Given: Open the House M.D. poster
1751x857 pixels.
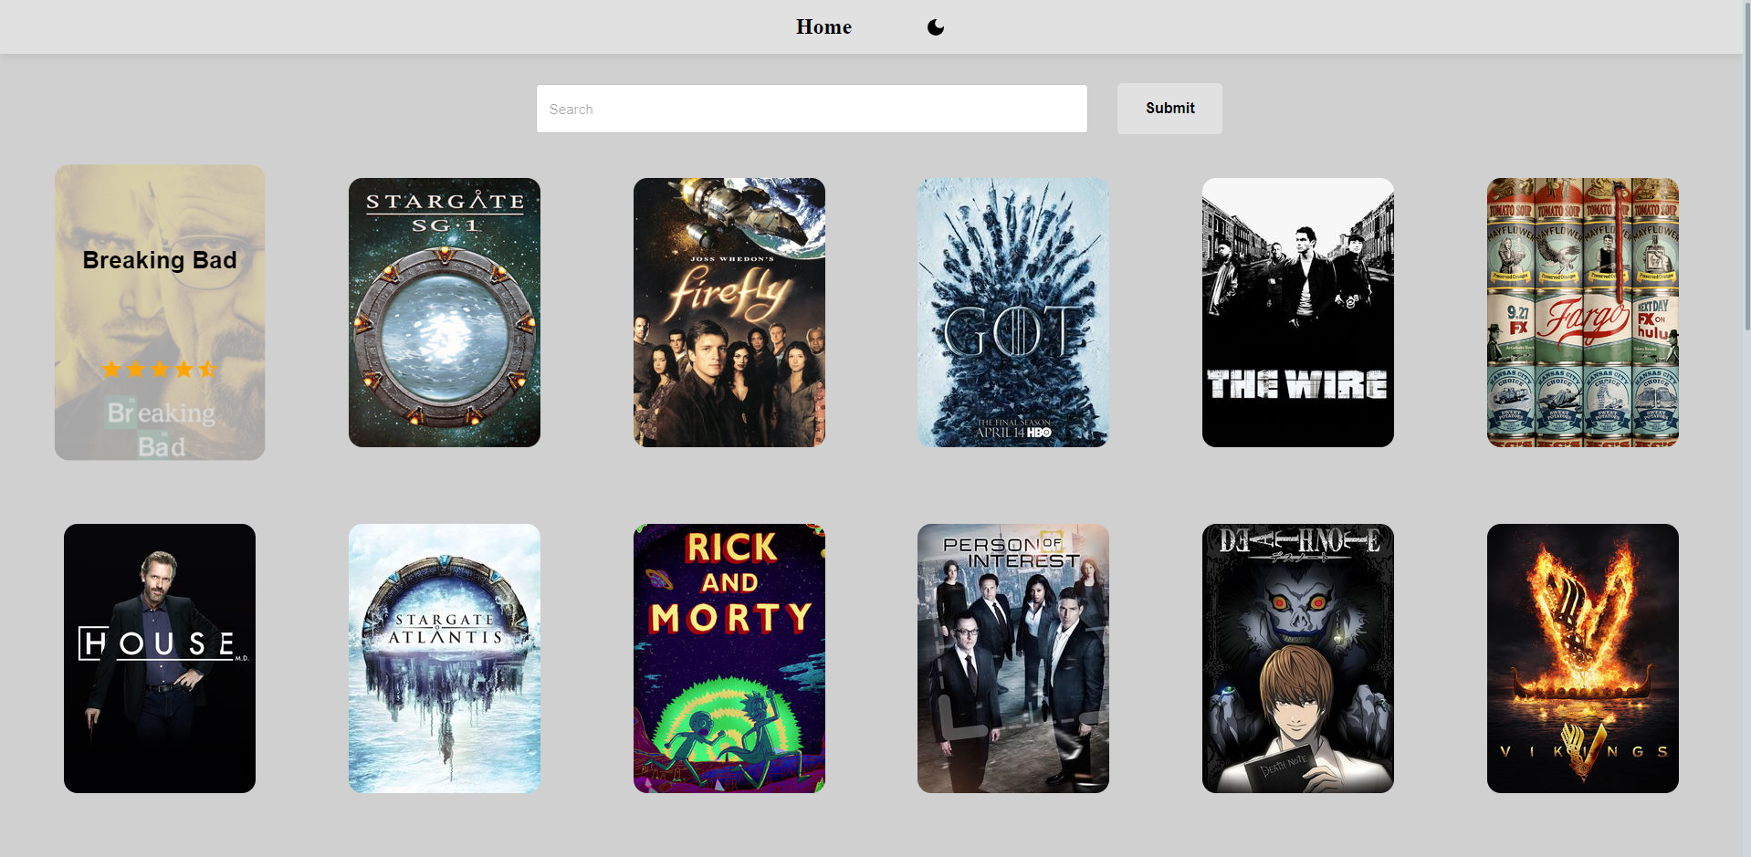Looking at the screenshot, I should point(160,658).
